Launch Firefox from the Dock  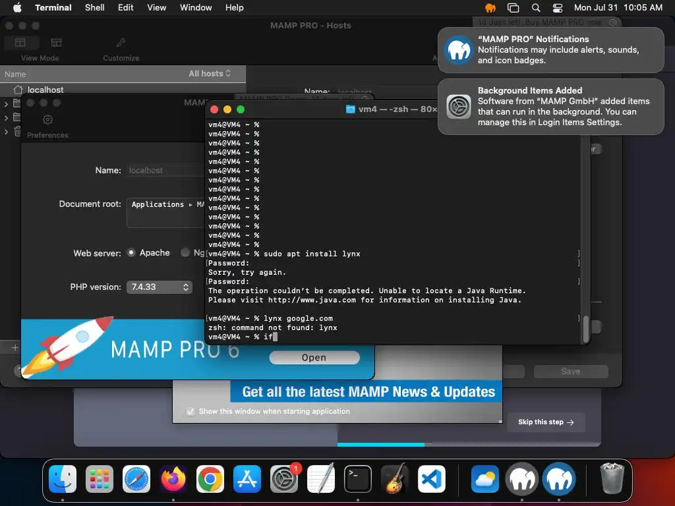(x=173, y=479)
